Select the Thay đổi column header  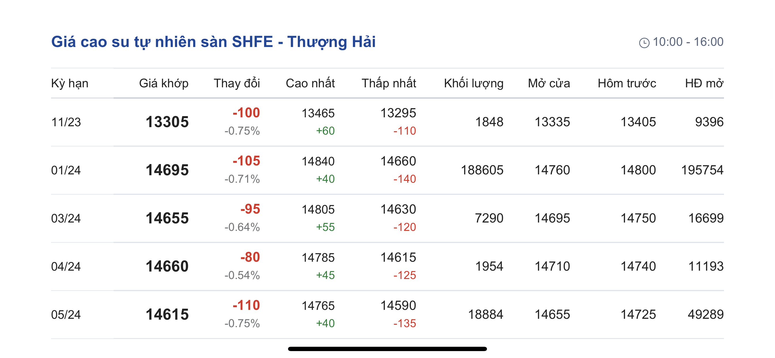coord(237,83)
